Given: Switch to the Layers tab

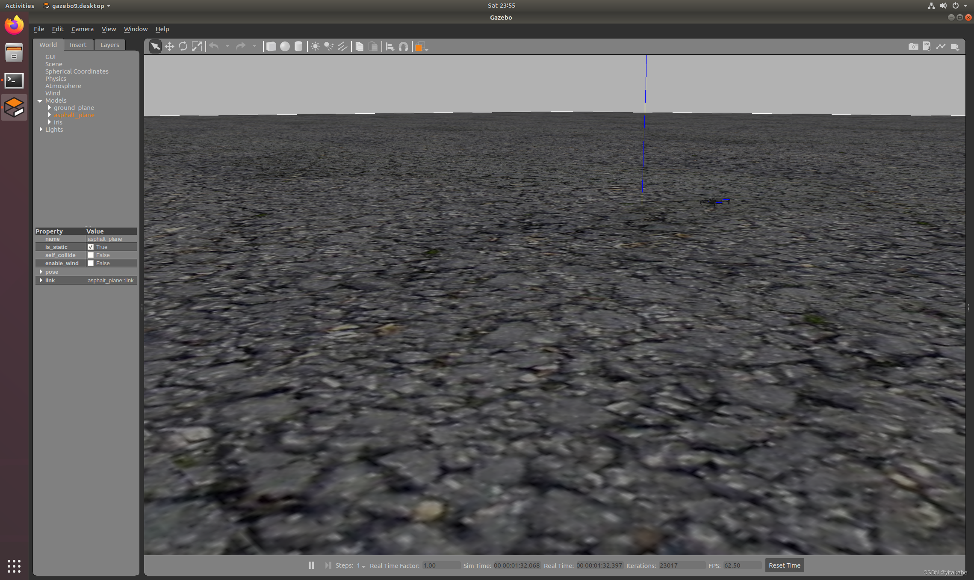Looking at the screenshot, I should 110,44.
